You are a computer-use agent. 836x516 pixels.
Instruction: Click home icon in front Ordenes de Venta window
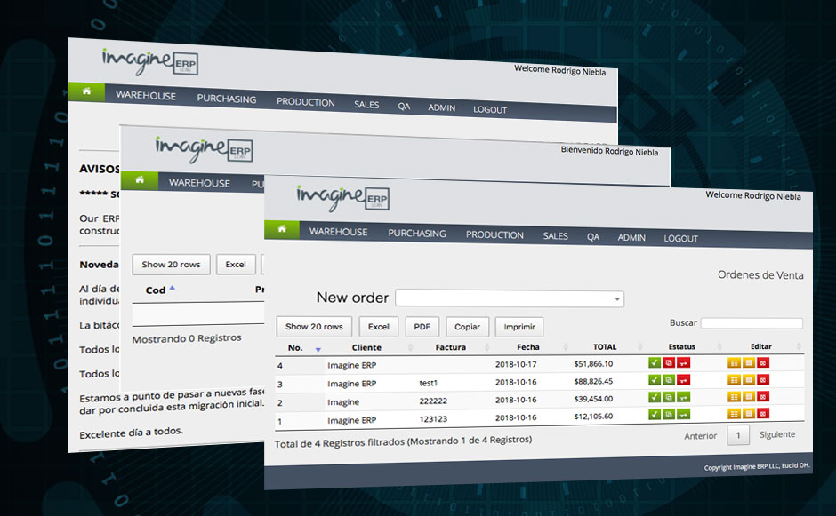(x=282, y=229)
